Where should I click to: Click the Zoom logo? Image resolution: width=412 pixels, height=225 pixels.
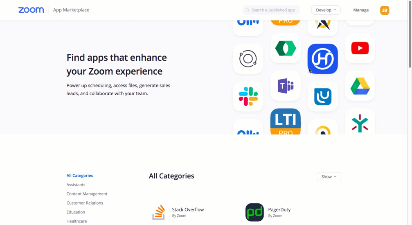[x=31, y=10]
